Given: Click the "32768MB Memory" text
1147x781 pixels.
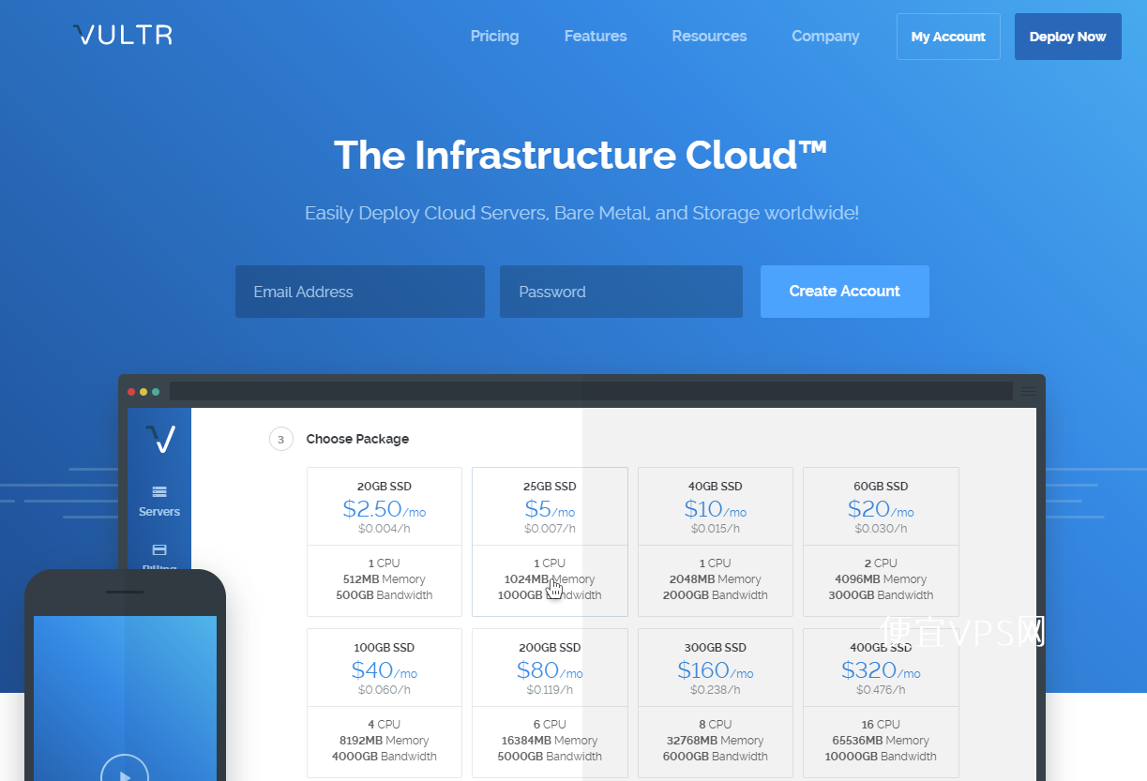Looking at the screenshot, I should point(716,741).
